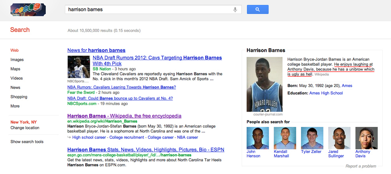Jump to NBA career Wikipedia section
391x174 pixels.
[x=186, y=137]
